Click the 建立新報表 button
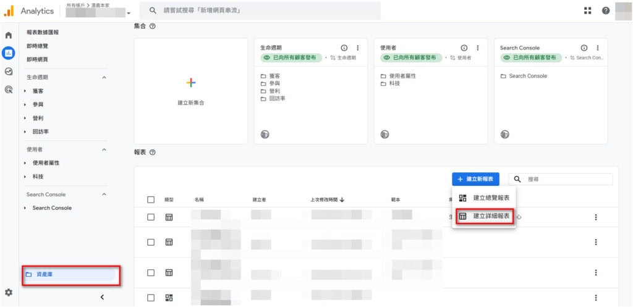Image resolution: width=633 pixels, height=307 pixels. click(x=475, y=179)
